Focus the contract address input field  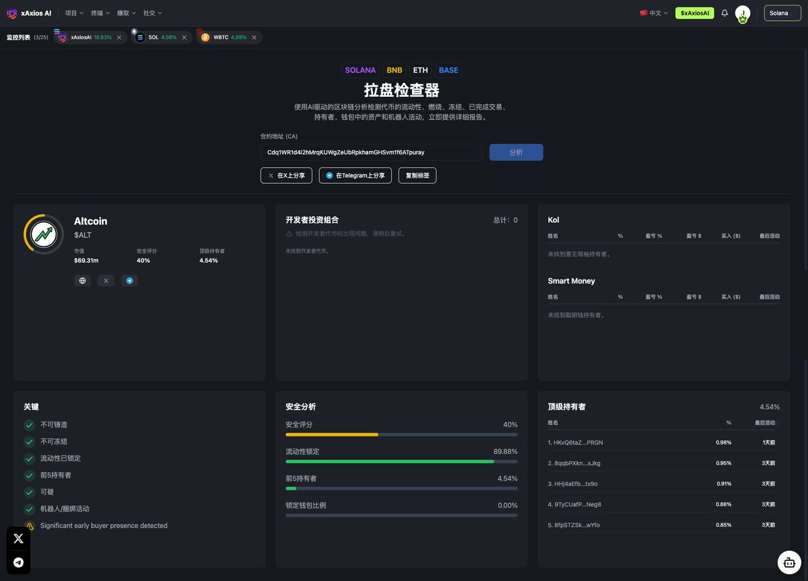pos(372,152)
